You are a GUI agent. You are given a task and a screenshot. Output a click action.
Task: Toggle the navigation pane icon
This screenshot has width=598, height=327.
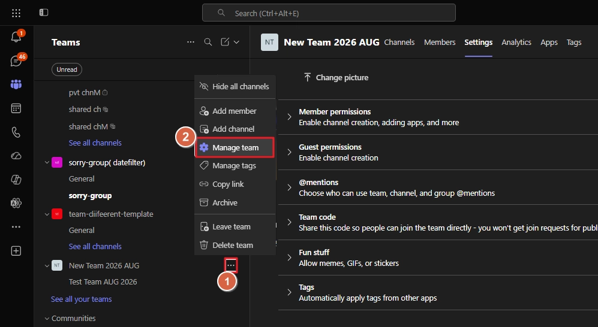point(44,13)
